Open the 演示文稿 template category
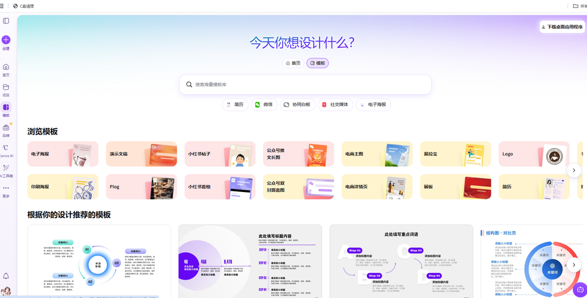The image size is (587, 298). (x=142, y=154)
